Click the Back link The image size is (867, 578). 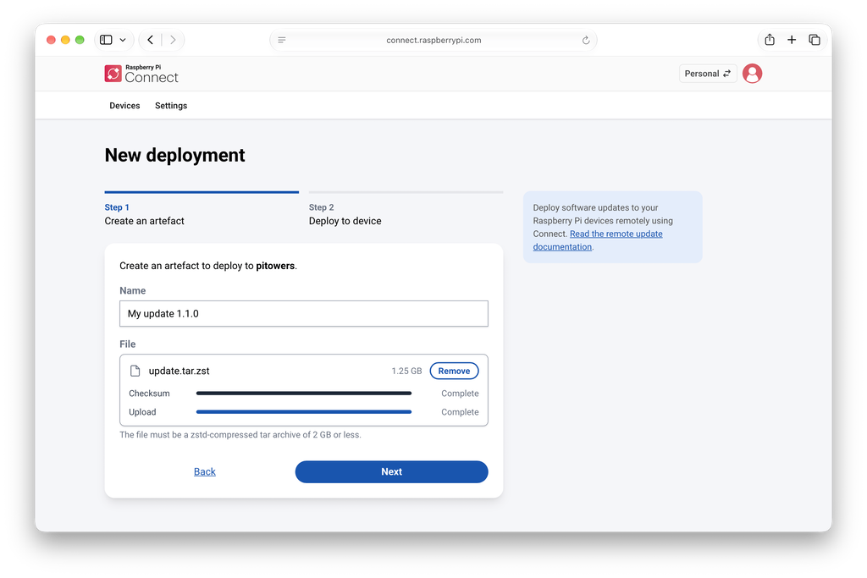point(205,472)
